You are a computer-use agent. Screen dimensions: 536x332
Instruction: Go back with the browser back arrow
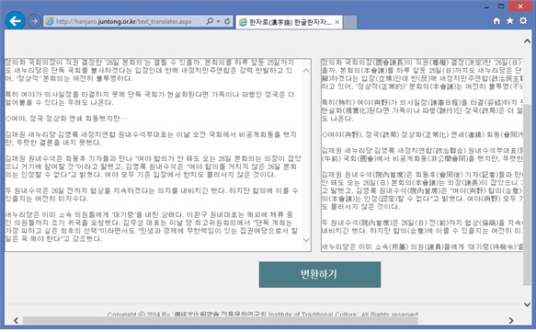coord(15,21)
